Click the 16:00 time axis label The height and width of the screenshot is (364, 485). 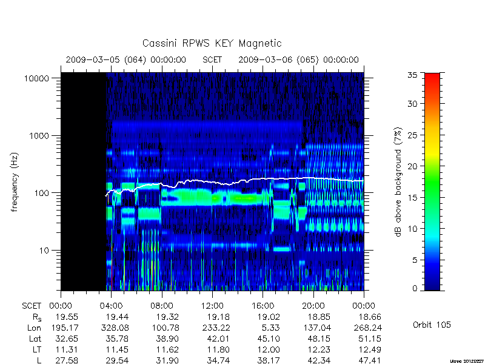263,306
